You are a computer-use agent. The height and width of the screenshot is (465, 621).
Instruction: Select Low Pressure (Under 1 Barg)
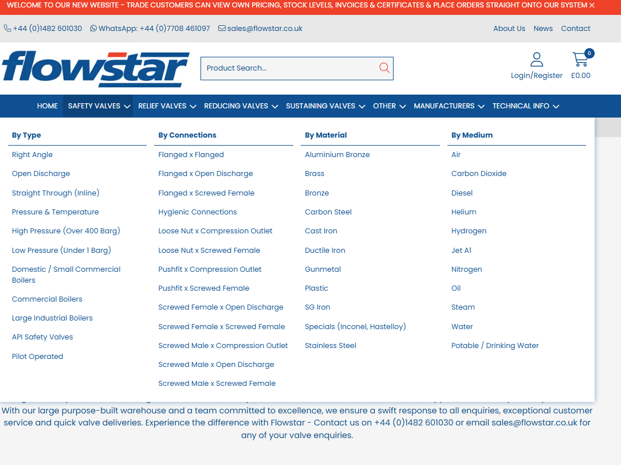61,251
